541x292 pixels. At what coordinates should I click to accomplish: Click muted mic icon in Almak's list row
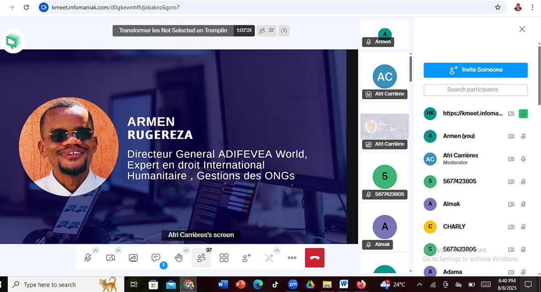tap(523, 204)
